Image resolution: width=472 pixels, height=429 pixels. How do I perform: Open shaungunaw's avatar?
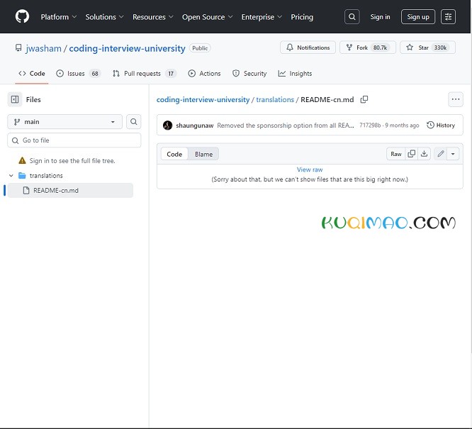point(167,126)
